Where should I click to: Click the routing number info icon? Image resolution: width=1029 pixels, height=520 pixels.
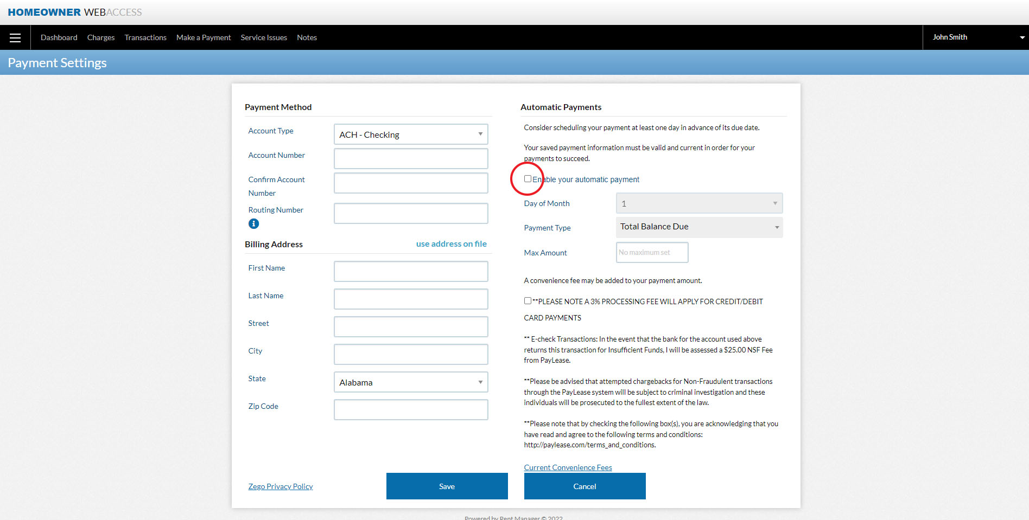tap(253, 223)
